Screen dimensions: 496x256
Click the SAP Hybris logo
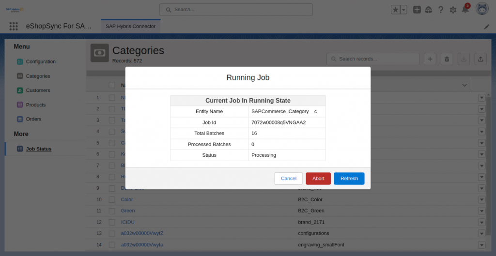tap(15, 10)
